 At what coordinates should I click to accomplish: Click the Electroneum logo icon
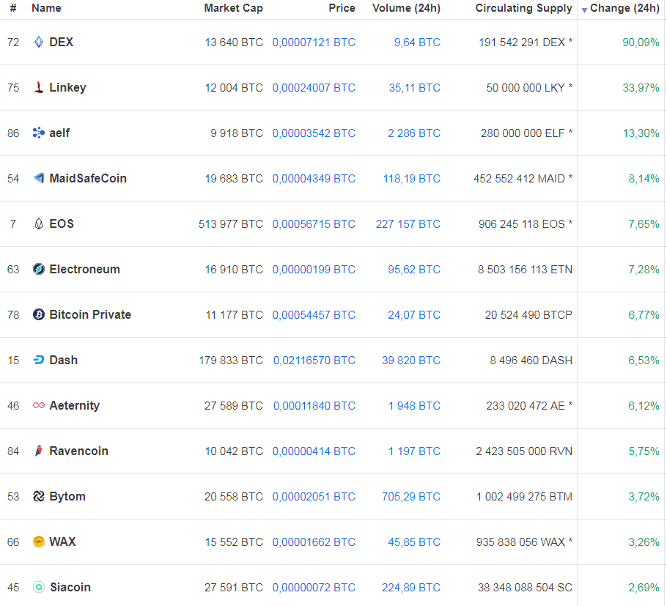click(x=39, y=269)
